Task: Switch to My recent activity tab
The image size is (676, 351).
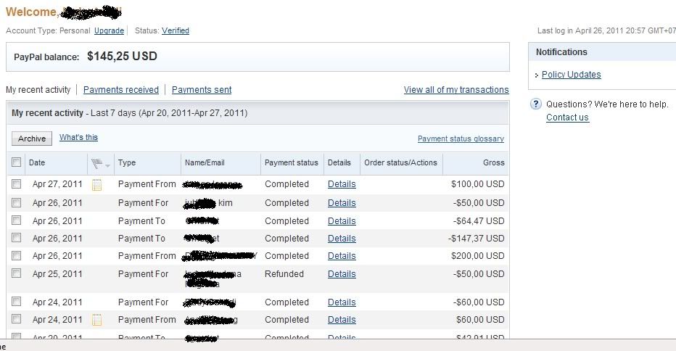Action: 38,90
